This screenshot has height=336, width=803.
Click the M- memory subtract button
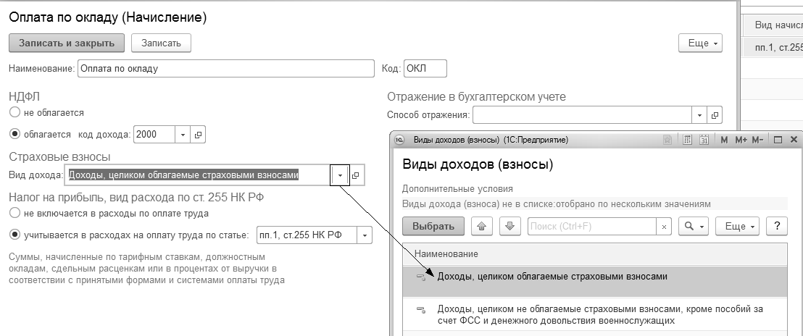757,140
